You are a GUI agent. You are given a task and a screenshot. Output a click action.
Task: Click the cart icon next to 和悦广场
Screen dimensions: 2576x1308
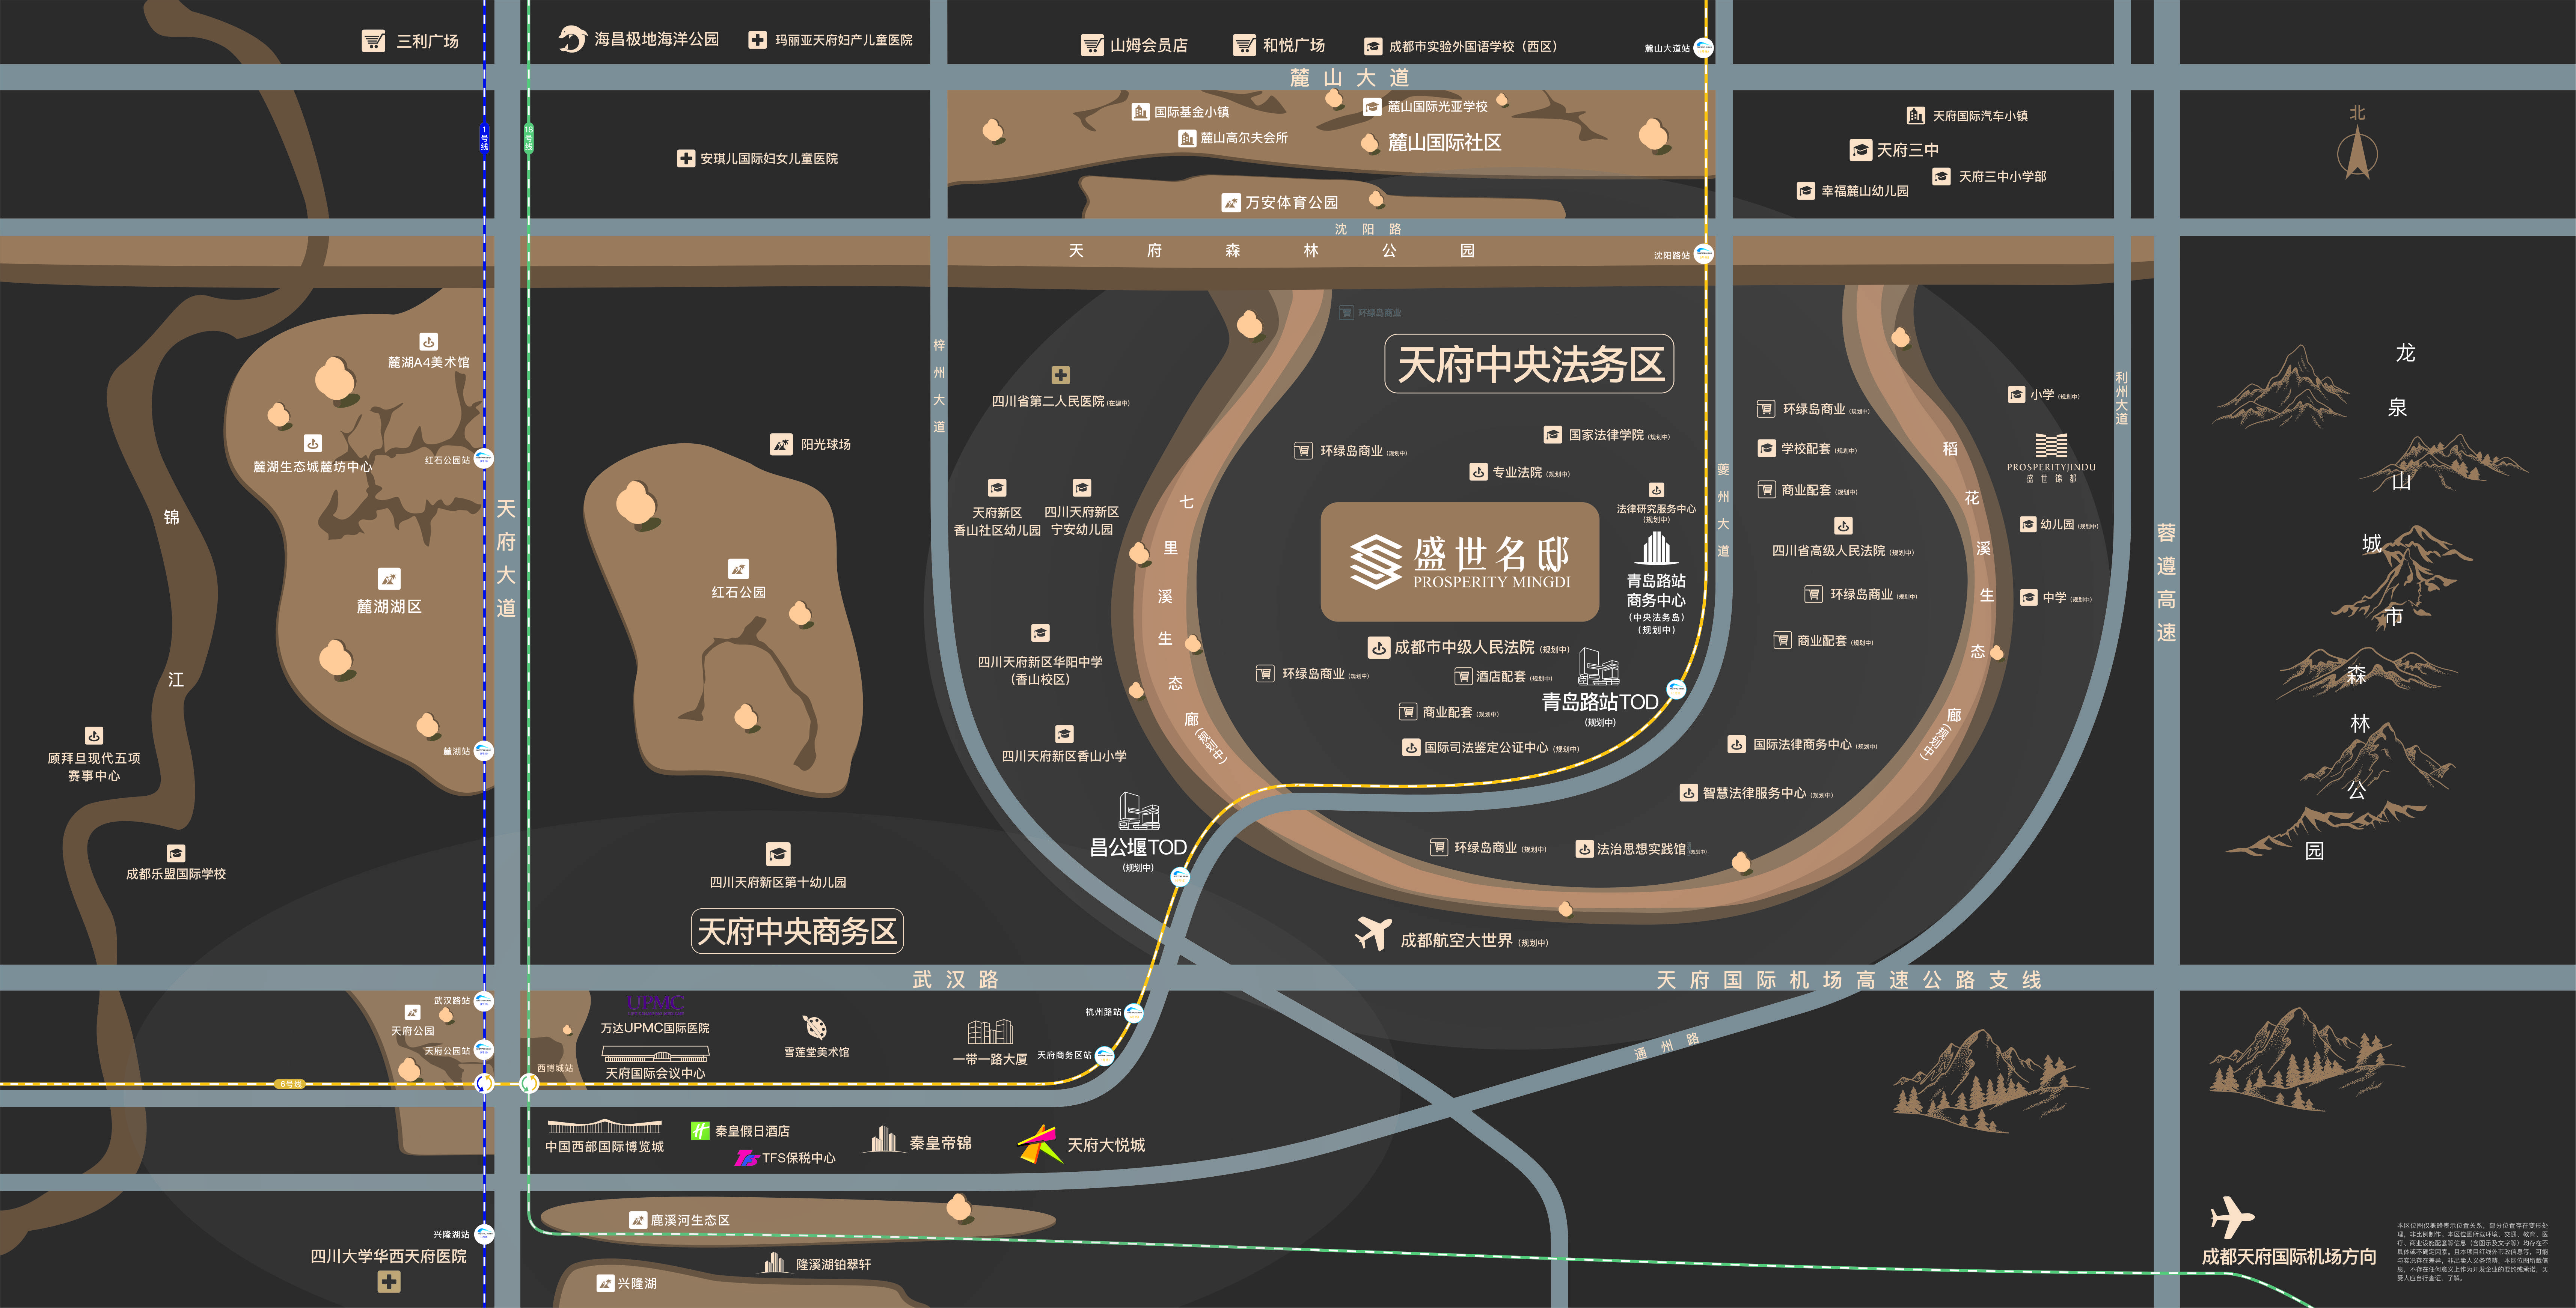(1244, 45)
